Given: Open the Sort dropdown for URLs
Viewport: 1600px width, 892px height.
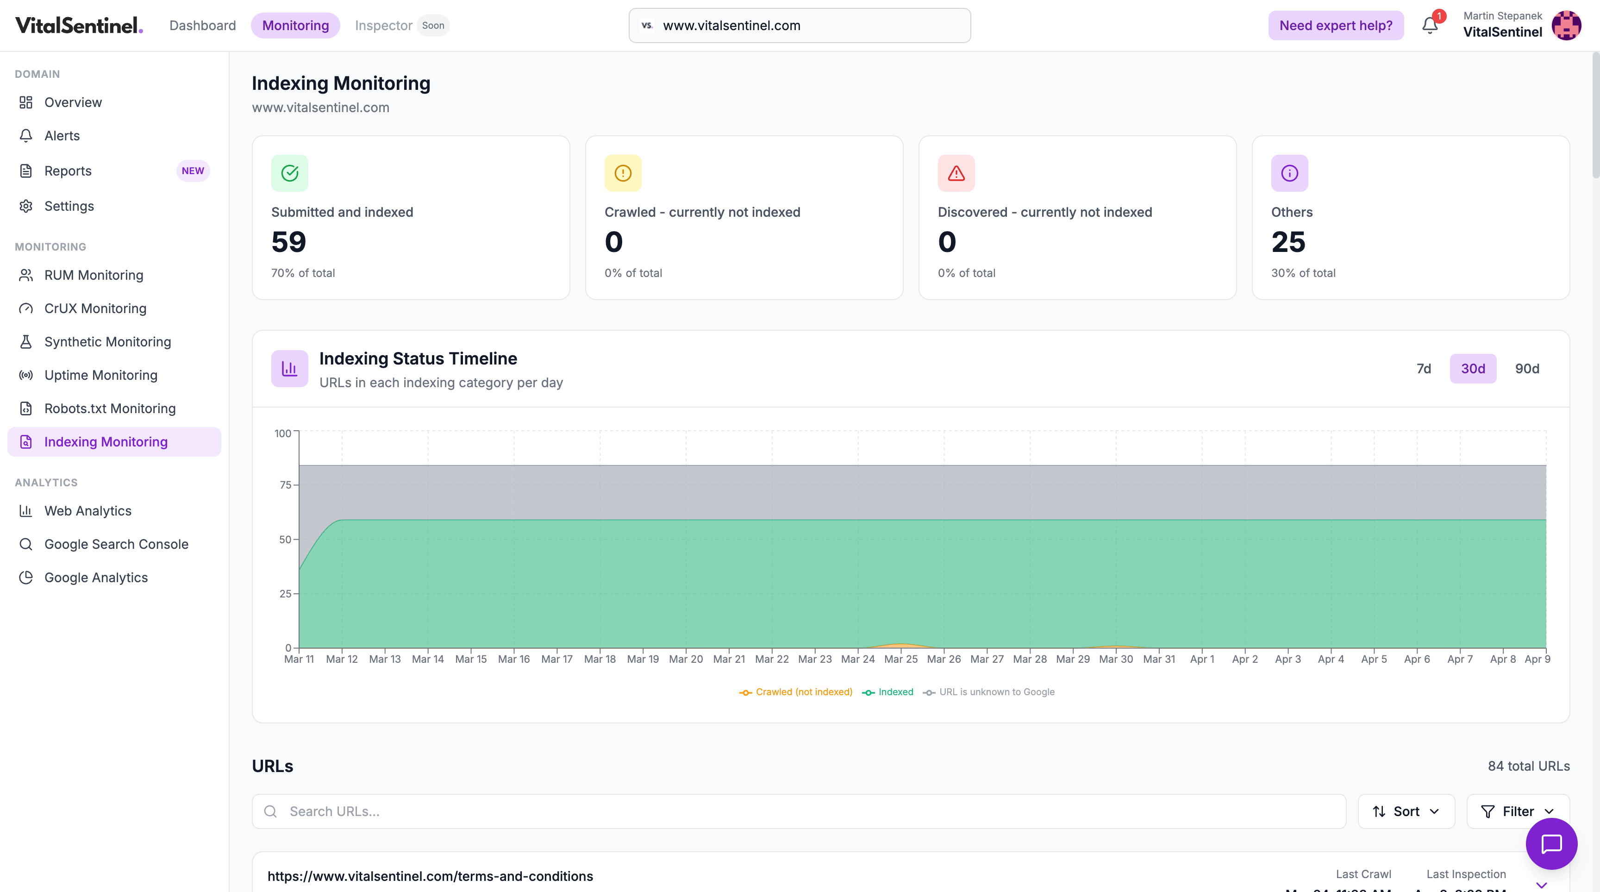Looking at the screenshot, I should click(1406, 811).
